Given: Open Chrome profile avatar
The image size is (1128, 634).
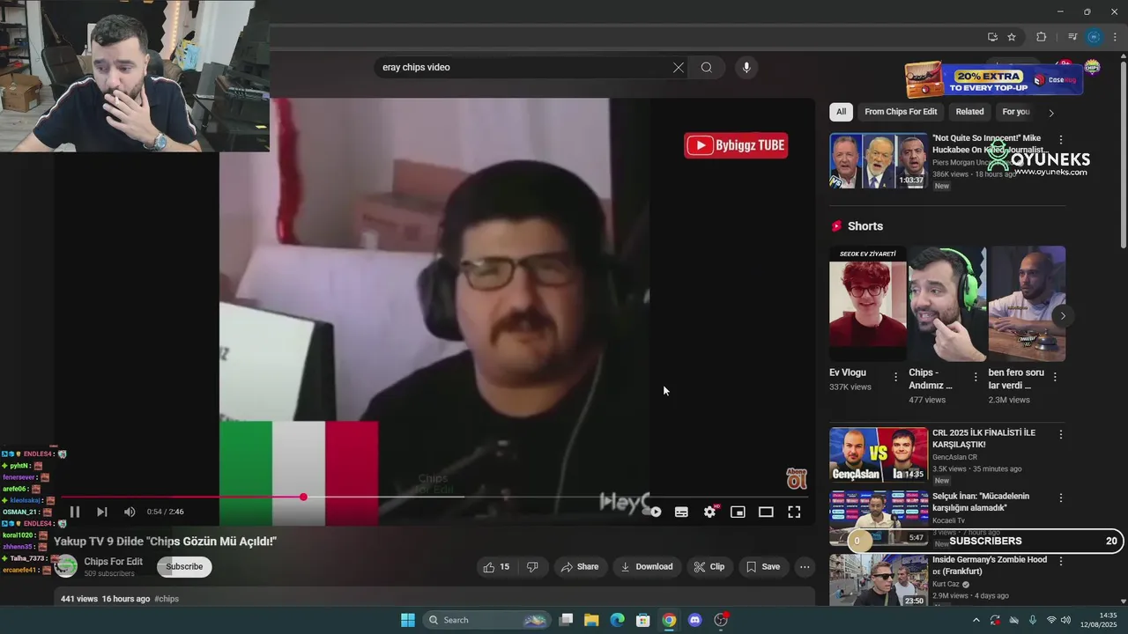Looking at the screenshot, I should point(1094,37).
